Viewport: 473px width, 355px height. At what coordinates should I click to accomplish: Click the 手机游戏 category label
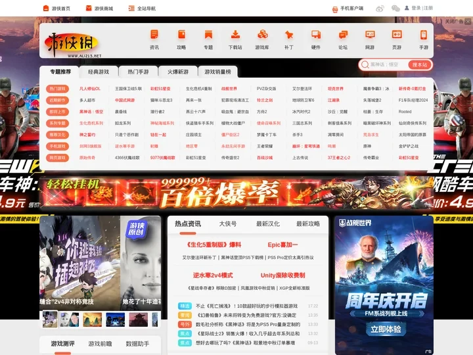tap(57, 146)
